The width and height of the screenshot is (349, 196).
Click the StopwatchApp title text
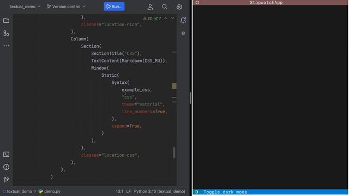(x=266, y=3)
